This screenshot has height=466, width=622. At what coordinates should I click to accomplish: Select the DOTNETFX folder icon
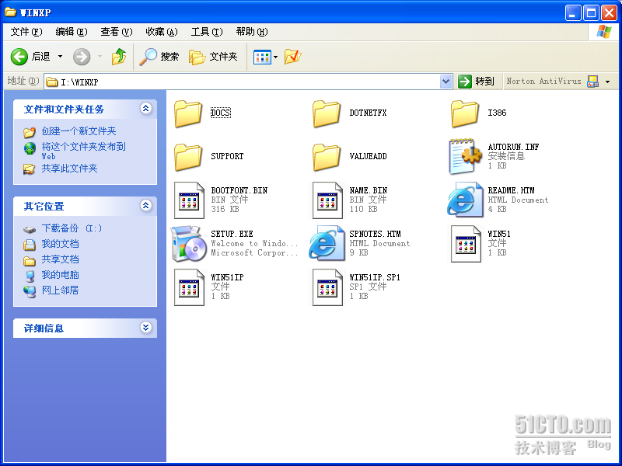pos(327,113)
